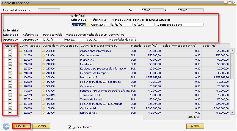Open link arrow for Cuenta de mayor 100000

pyautogui.click(x=43, y=108)
